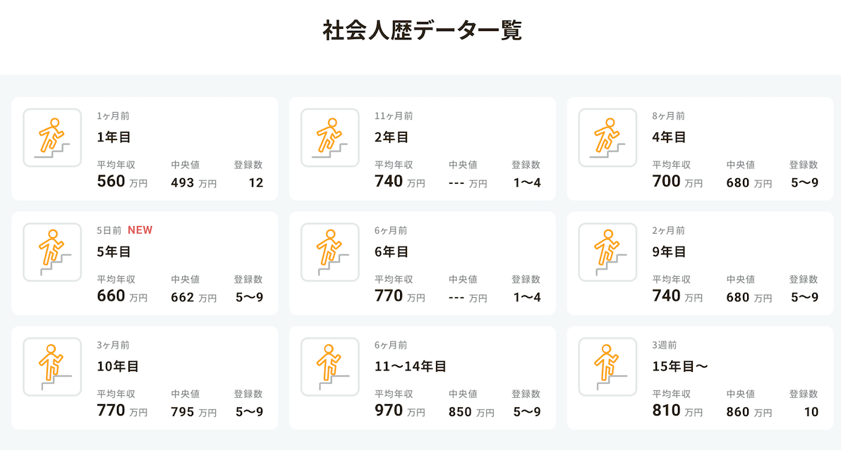
Task: Open the 5年目 entry marked NEW
Action: (x=114, y=252)
